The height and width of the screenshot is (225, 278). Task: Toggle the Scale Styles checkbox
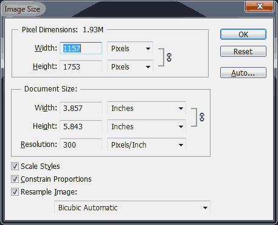coord(15,166)
